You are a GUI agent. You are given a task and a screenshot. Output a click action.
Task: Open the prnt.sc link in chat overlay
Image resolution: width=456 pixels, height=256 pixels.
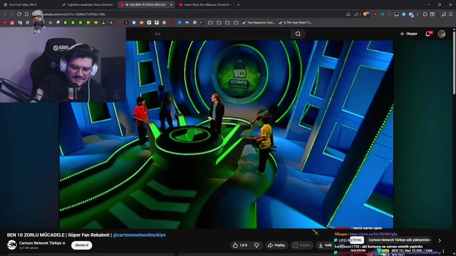click(373, 234)
